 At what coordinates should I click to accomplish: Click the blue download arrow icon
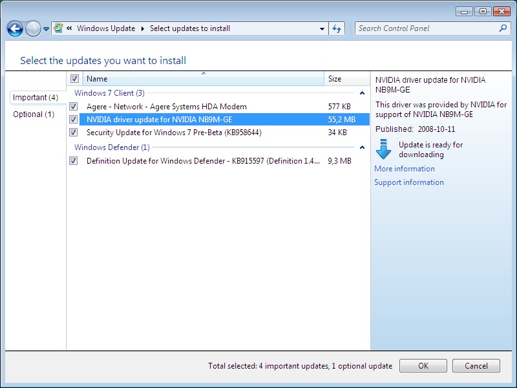[383, 149]
